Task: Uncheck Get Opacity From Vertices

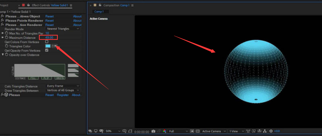Action: pos(47,50)
